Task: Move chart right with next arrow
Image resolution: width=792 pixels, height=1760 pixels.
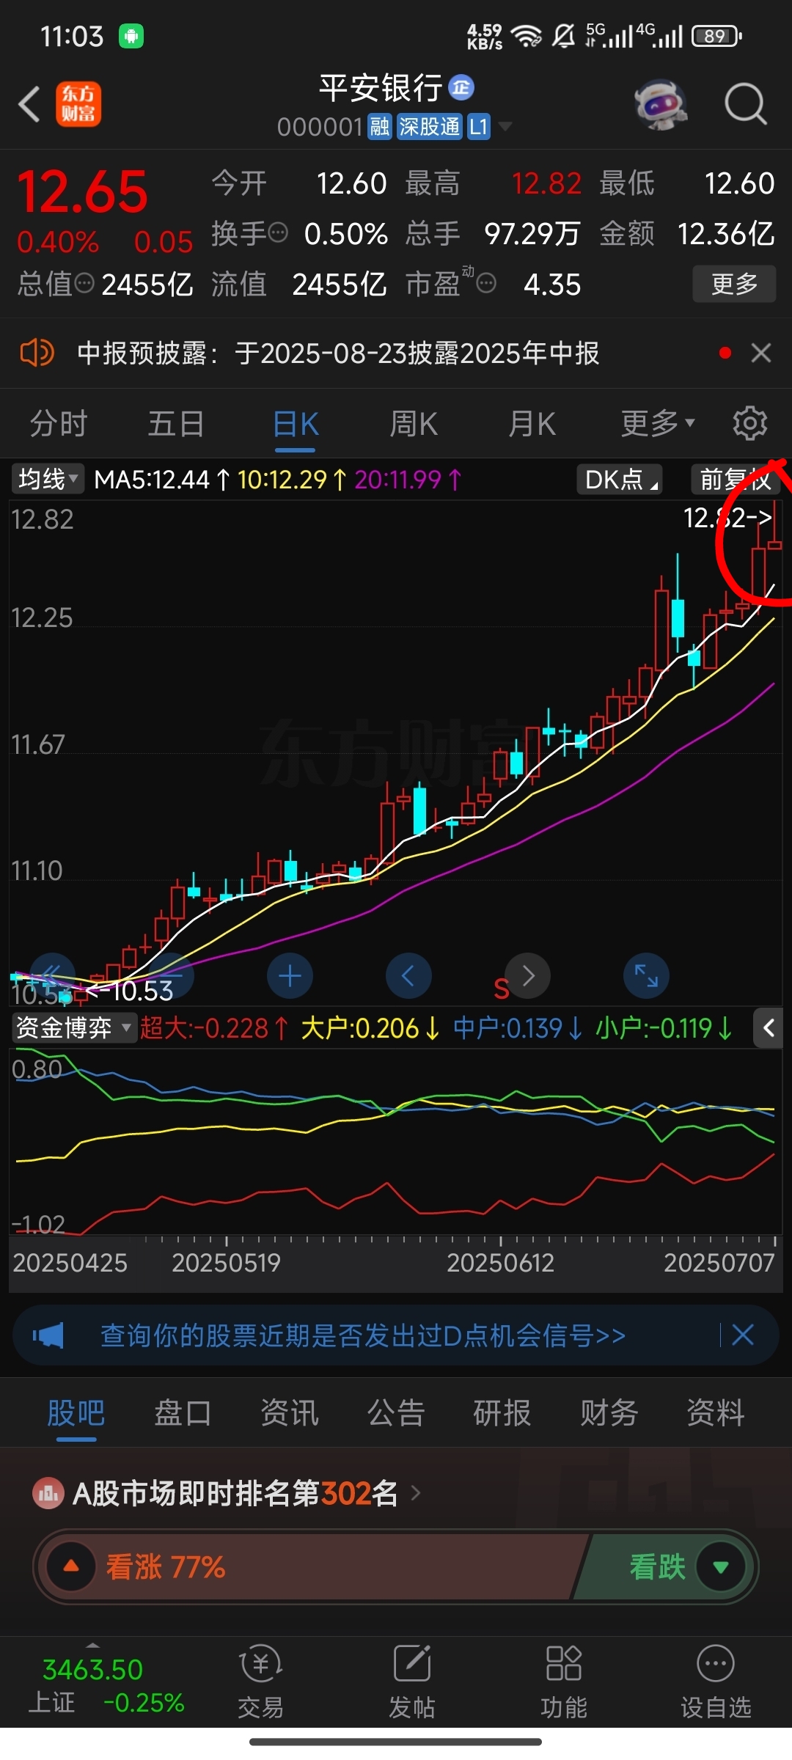Action: coord(528,976)
